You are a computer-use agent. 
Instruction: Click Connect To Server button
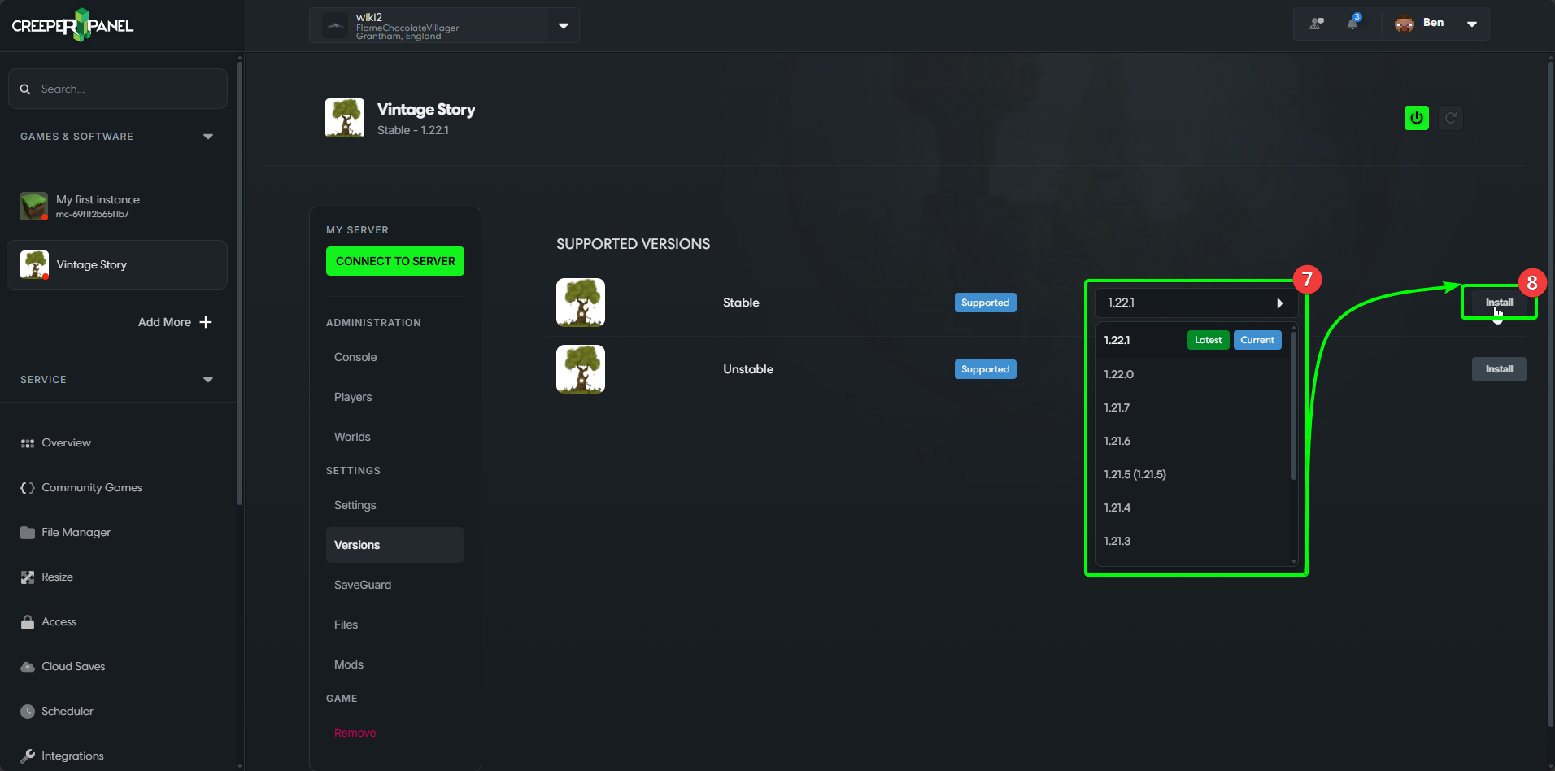(x=395, y=261)
